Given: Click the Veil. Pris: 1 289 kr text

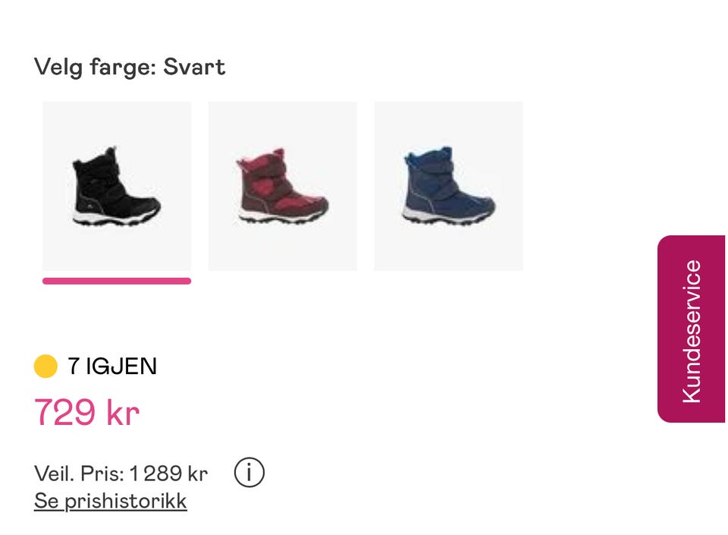Looking at the screenshot, I should (121, 474).
